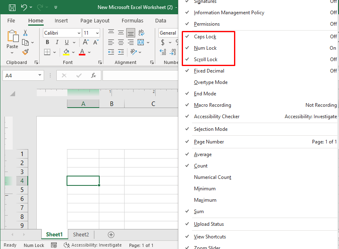Select the Cut scissors icon
This screenshot has width=339, height=249.
click(x=25, y=33)
